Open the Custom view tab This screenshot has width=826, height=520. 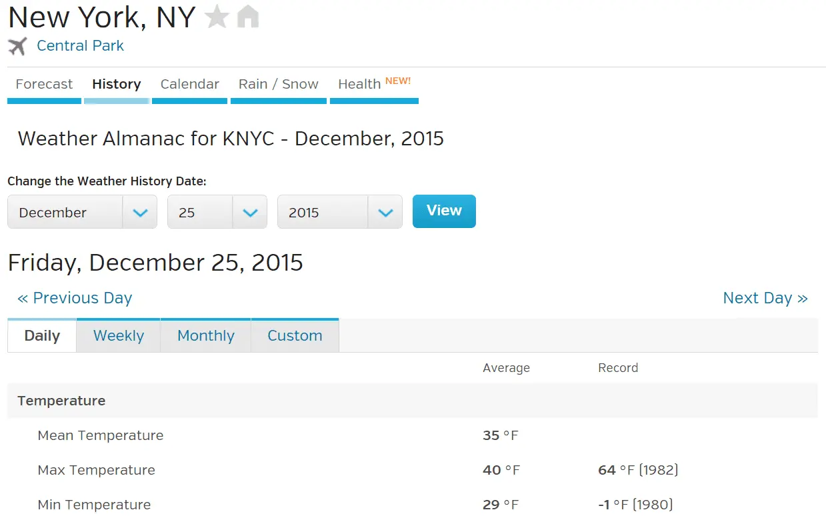[x=295, y=336]
